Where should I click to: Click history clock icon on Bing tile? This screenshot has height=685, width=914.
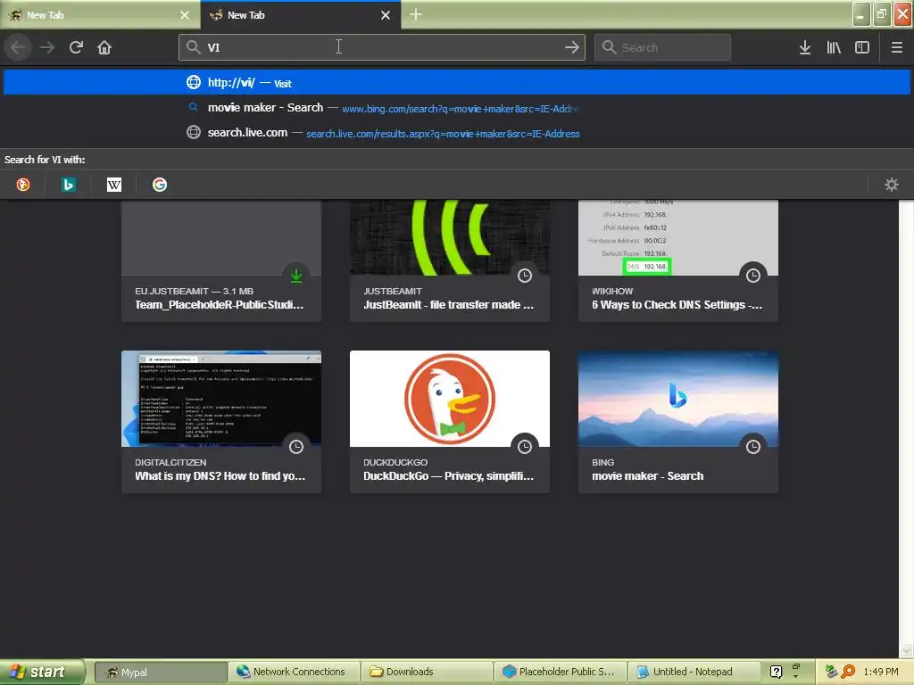tap(753, 447)
